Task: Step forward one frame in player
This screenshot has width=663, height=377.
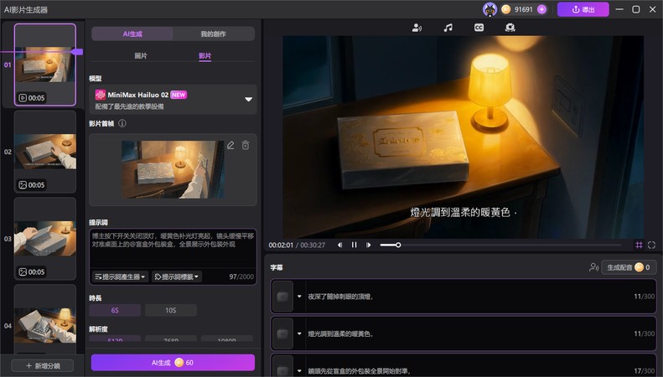Action: coord(368,245)
